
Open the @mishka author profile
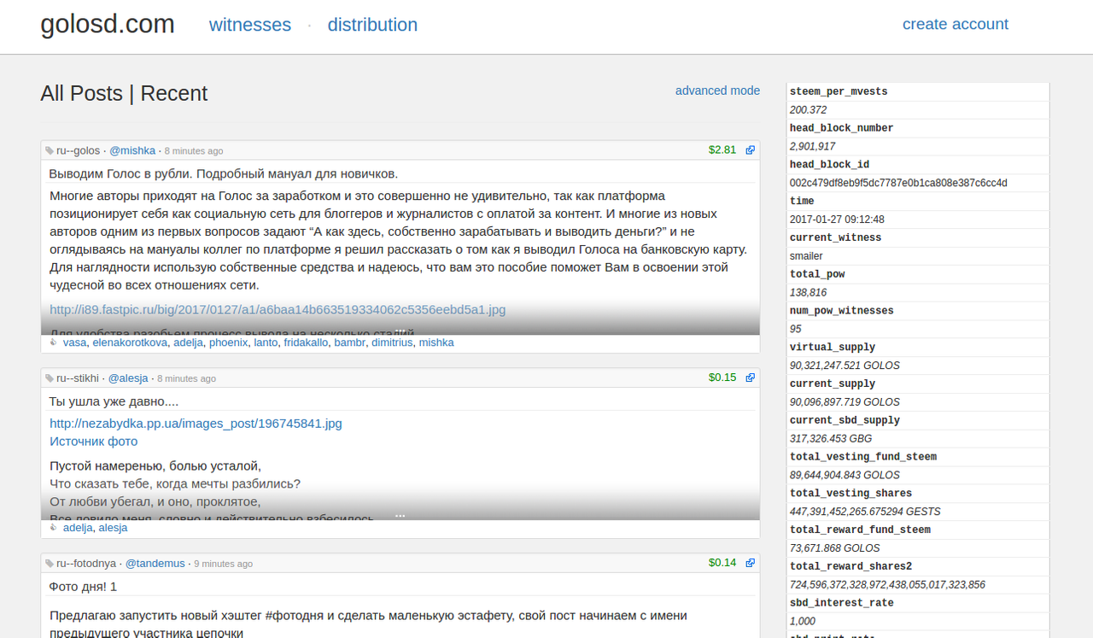[132, 150]
